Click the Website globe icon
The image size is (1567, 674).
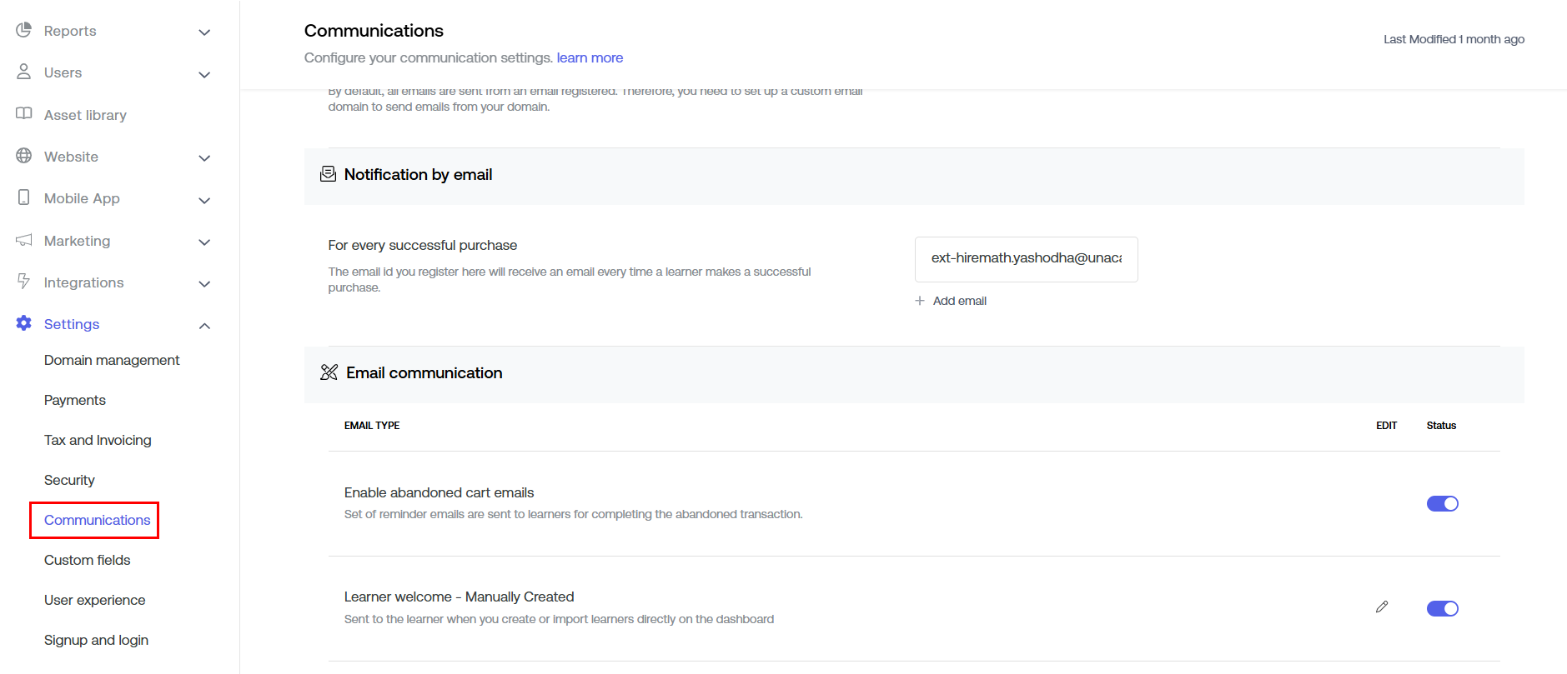(x=23, y=156)
